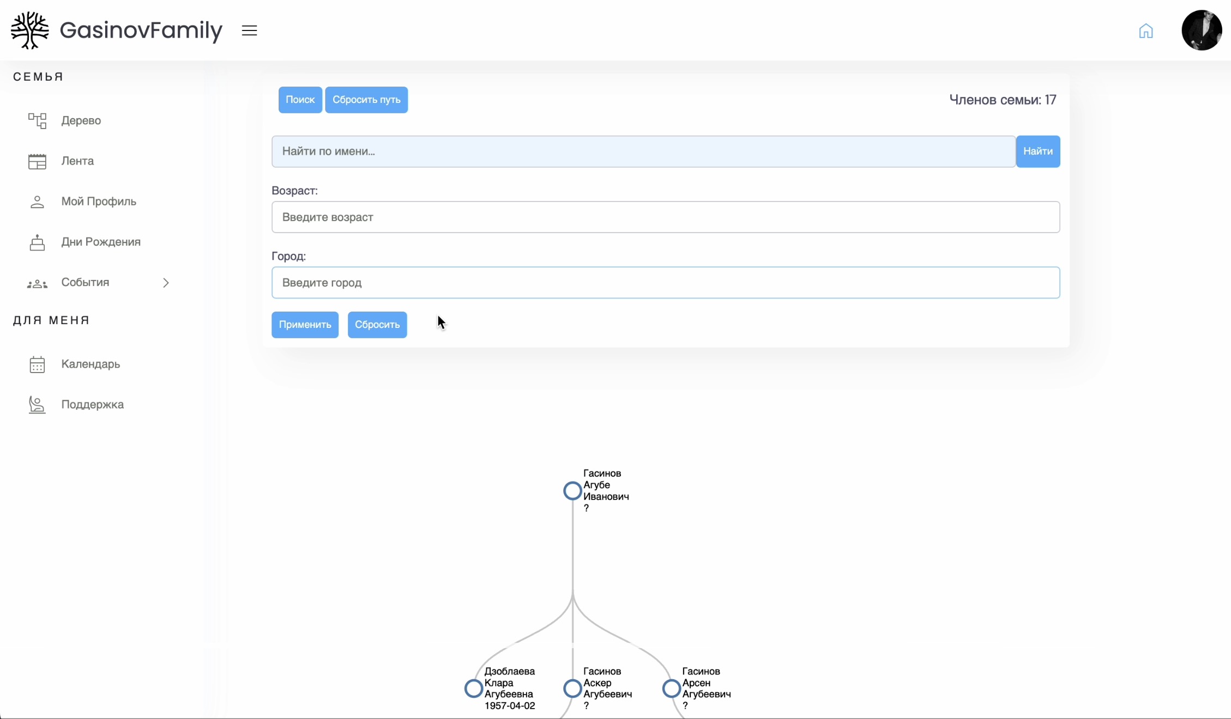
Task: Click the Поддержка support icon
Action: (x=37, y=405)
